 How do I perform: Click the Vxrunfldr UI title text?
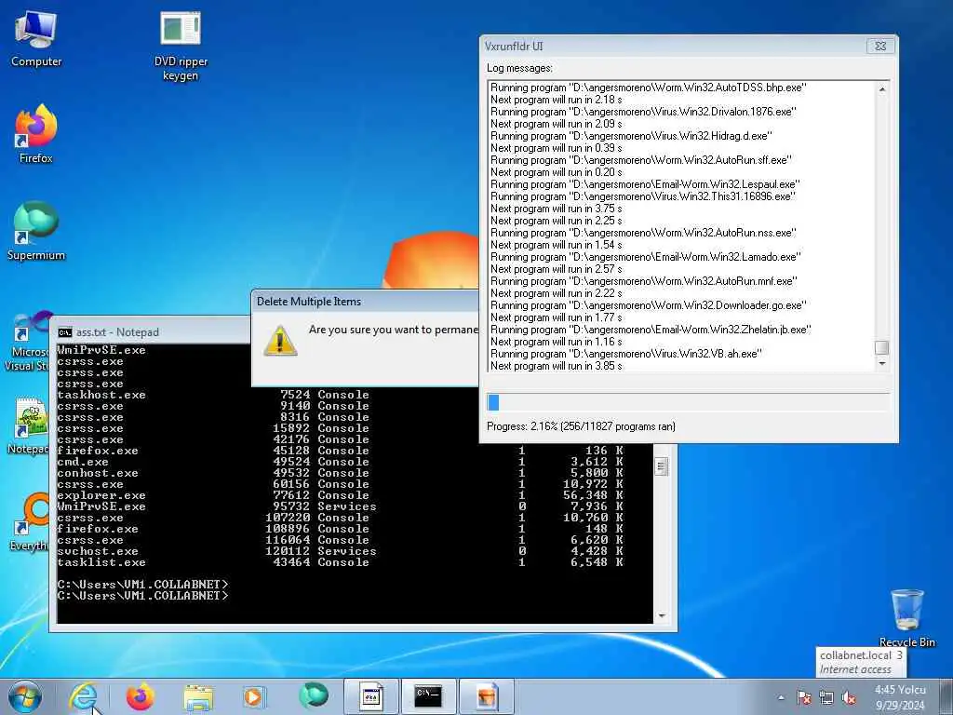point(514,47)
